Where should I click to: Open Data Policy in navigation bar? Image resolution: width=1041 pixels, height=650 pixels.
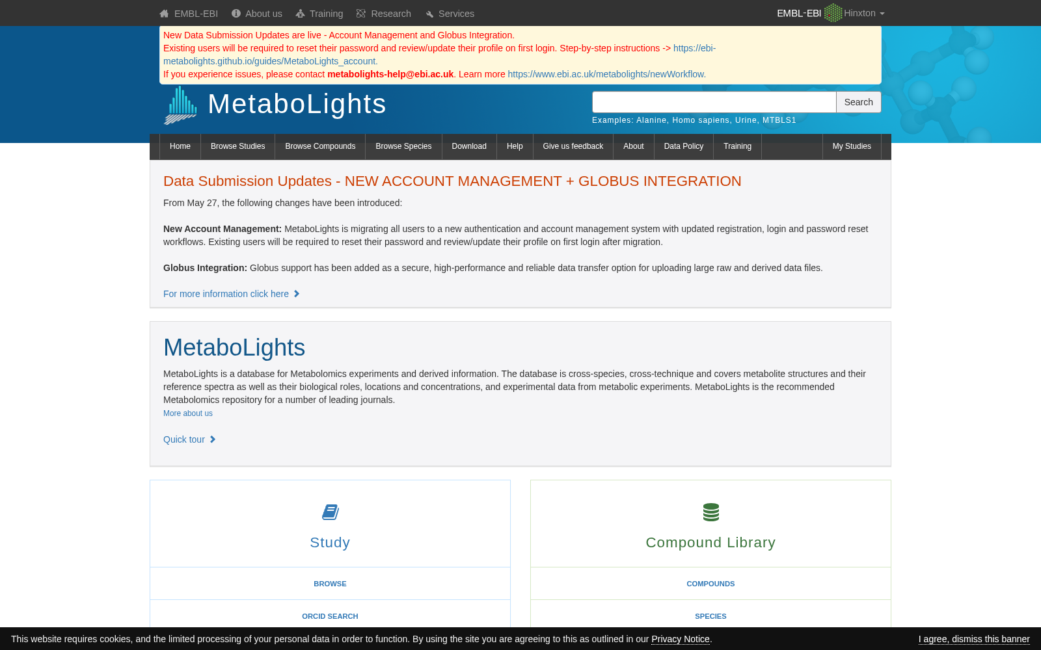(684, 146)
